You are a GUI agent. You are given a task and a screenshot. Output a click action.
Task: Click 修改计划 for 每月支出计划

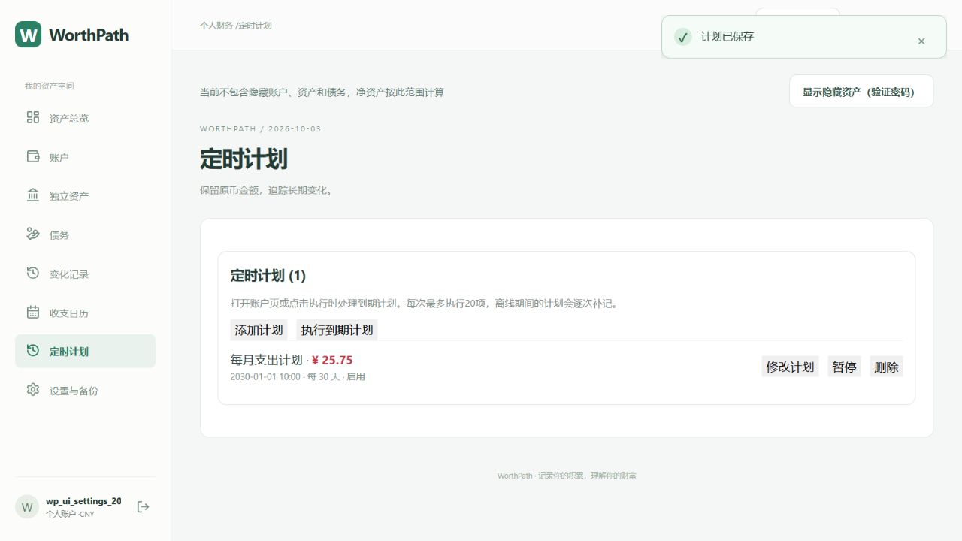(790, 367)
